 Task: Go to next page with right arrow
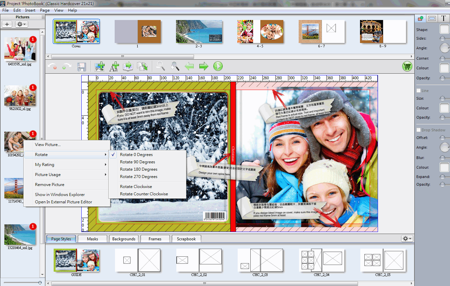204,66
